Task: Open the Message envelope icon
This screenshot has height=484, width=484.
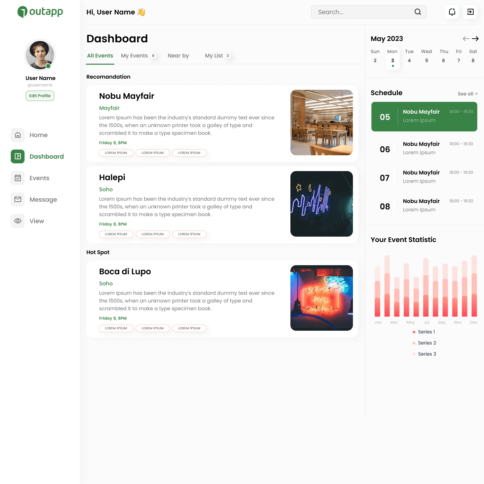Action: pyautogui.click(x=18, y=200)
